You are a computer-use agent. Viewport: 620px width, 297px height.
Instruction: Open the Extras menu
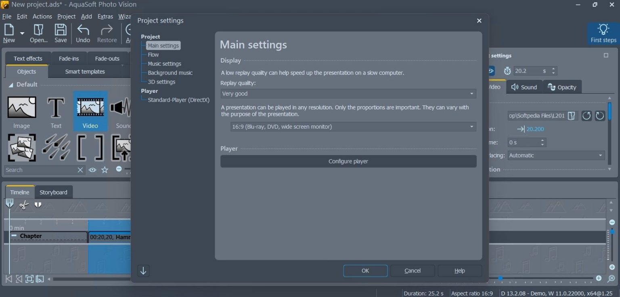[105, 17]
